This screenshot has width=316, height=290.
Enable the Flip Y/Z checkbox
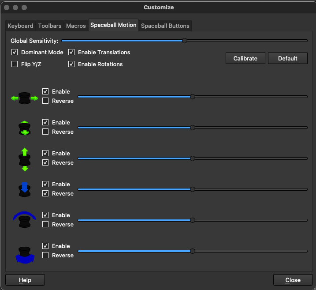click(x=15, y=64)
